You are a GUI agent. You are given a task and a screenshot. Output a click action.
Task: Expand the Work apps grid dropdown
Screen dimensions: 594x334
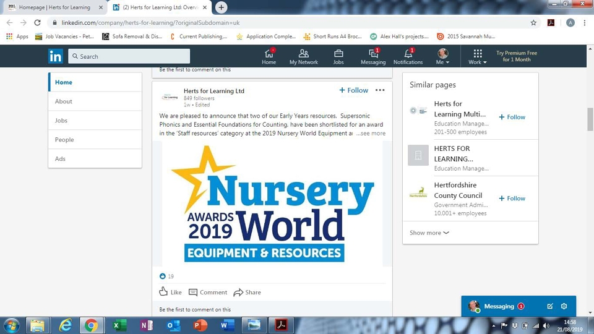(x=477, y=56)
